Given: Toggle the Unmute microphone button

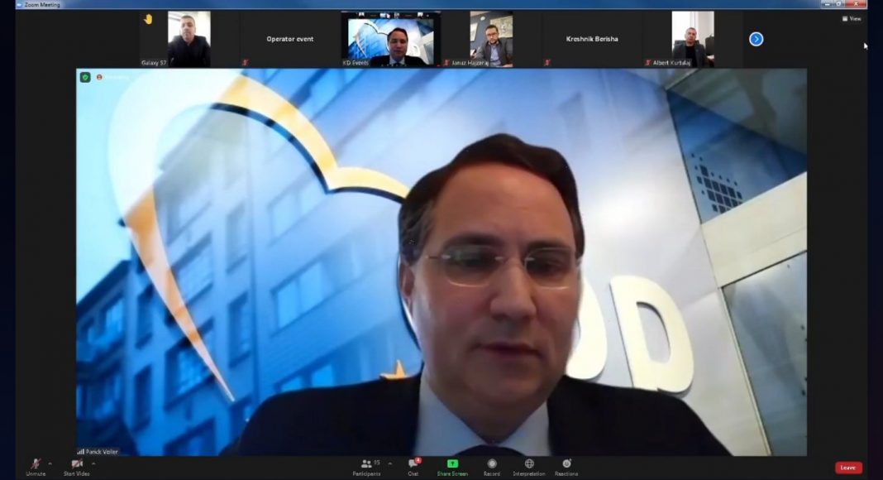Looking at the screenshot, I should [x=36, y=464].
